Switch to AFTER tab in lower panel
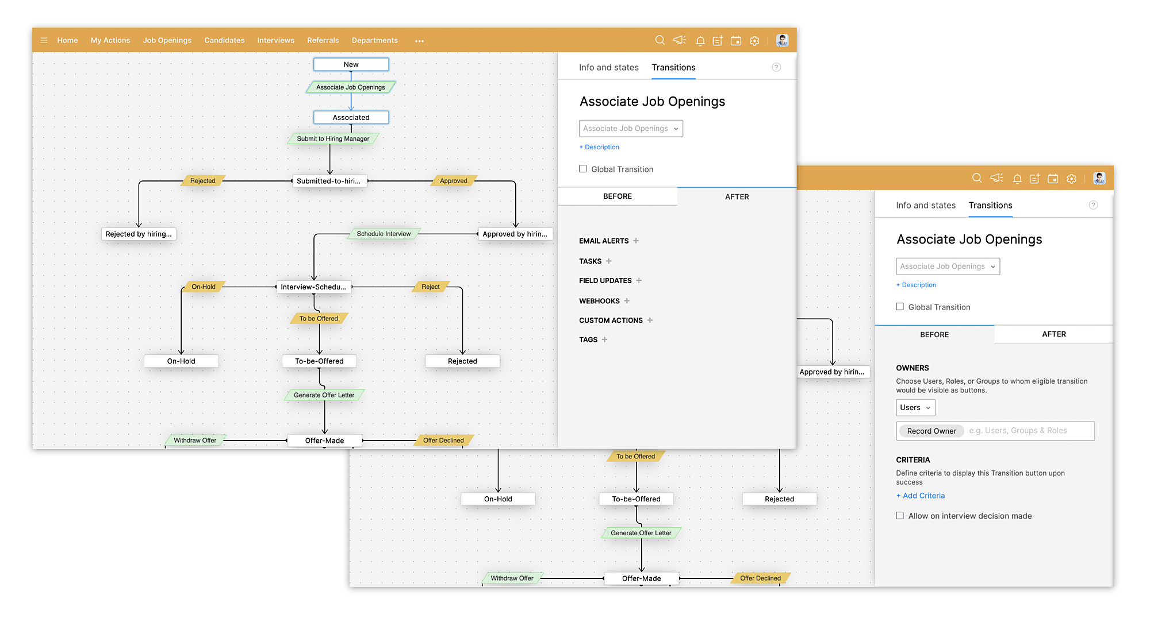Viewport: 1150px width, 622px height. click(x=1053, y=334)
